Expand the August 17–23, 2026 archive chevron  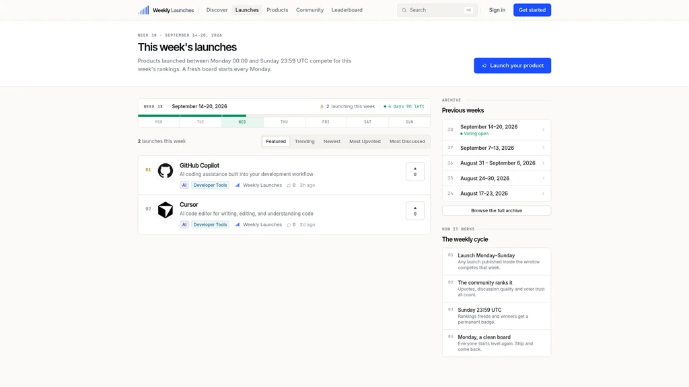tap(543, 193)
